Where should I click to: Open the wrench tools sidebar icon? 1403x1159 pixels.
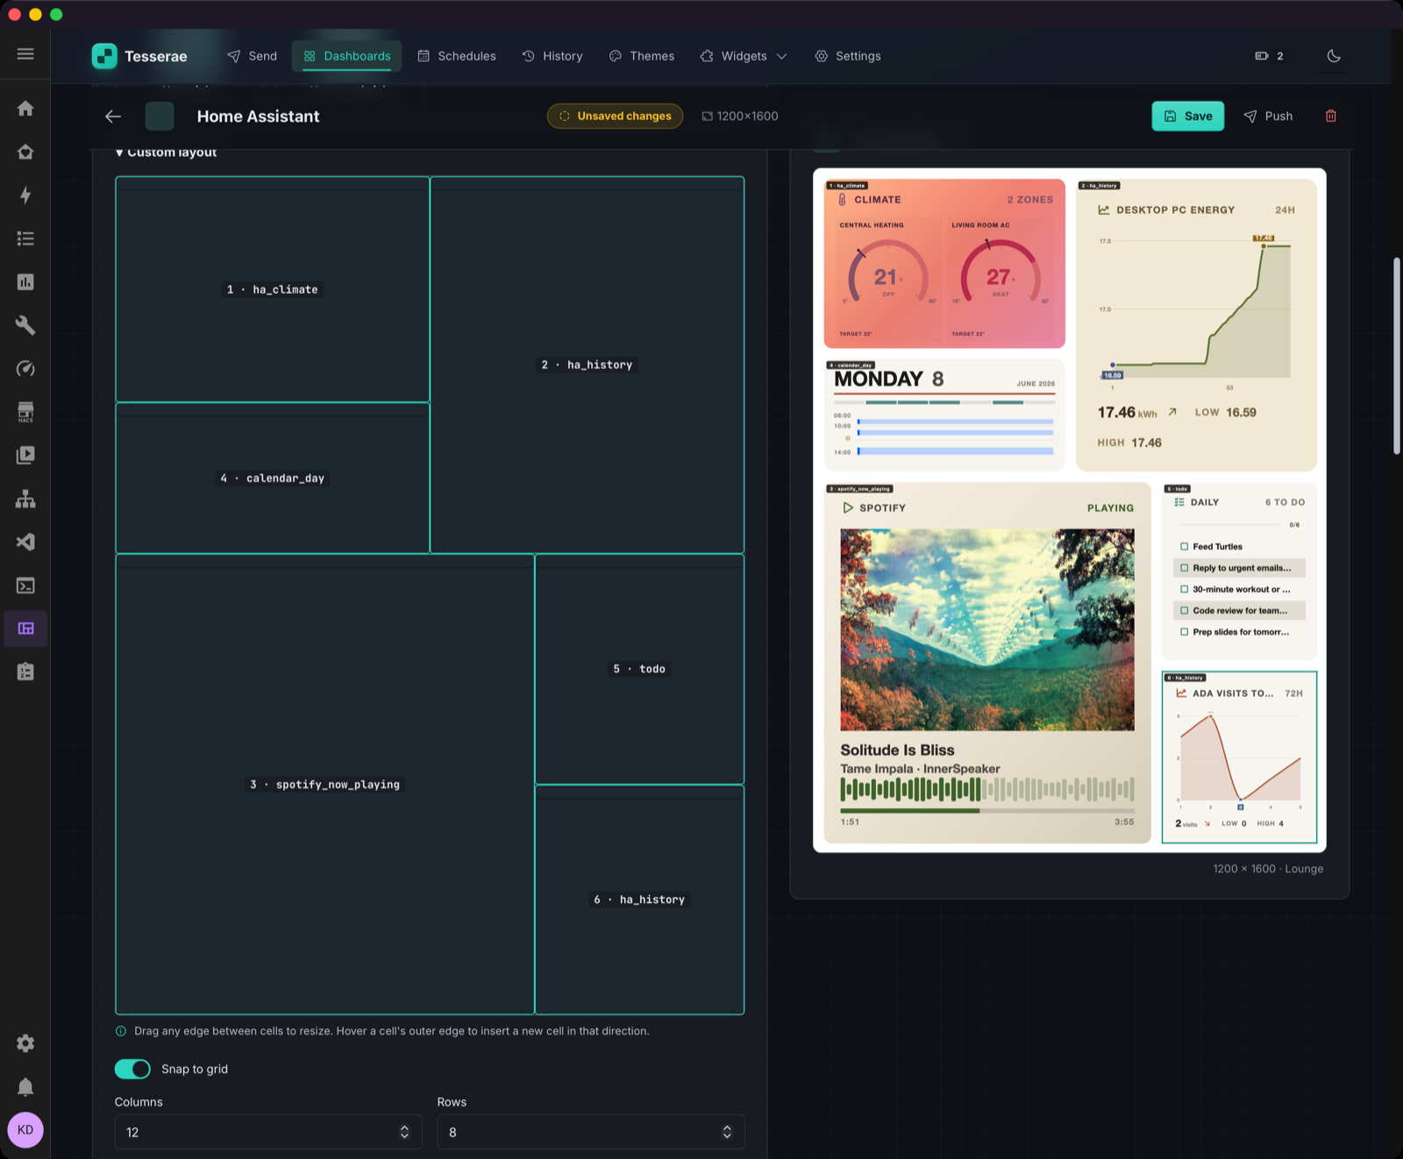coord(25,325)
